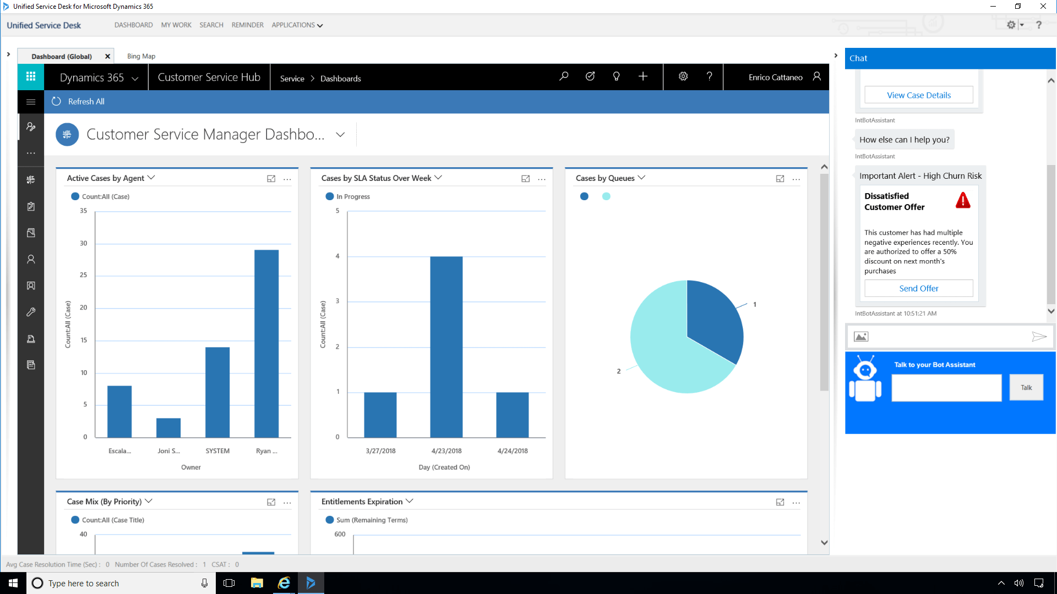Click the Unified Service Desk help icon
The width and height of the screenshot is (1057, 594).
coord(1039,25)
